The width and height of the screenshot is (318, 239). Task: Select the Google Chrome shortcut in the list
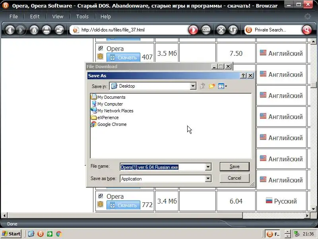[x=109, y=124]
